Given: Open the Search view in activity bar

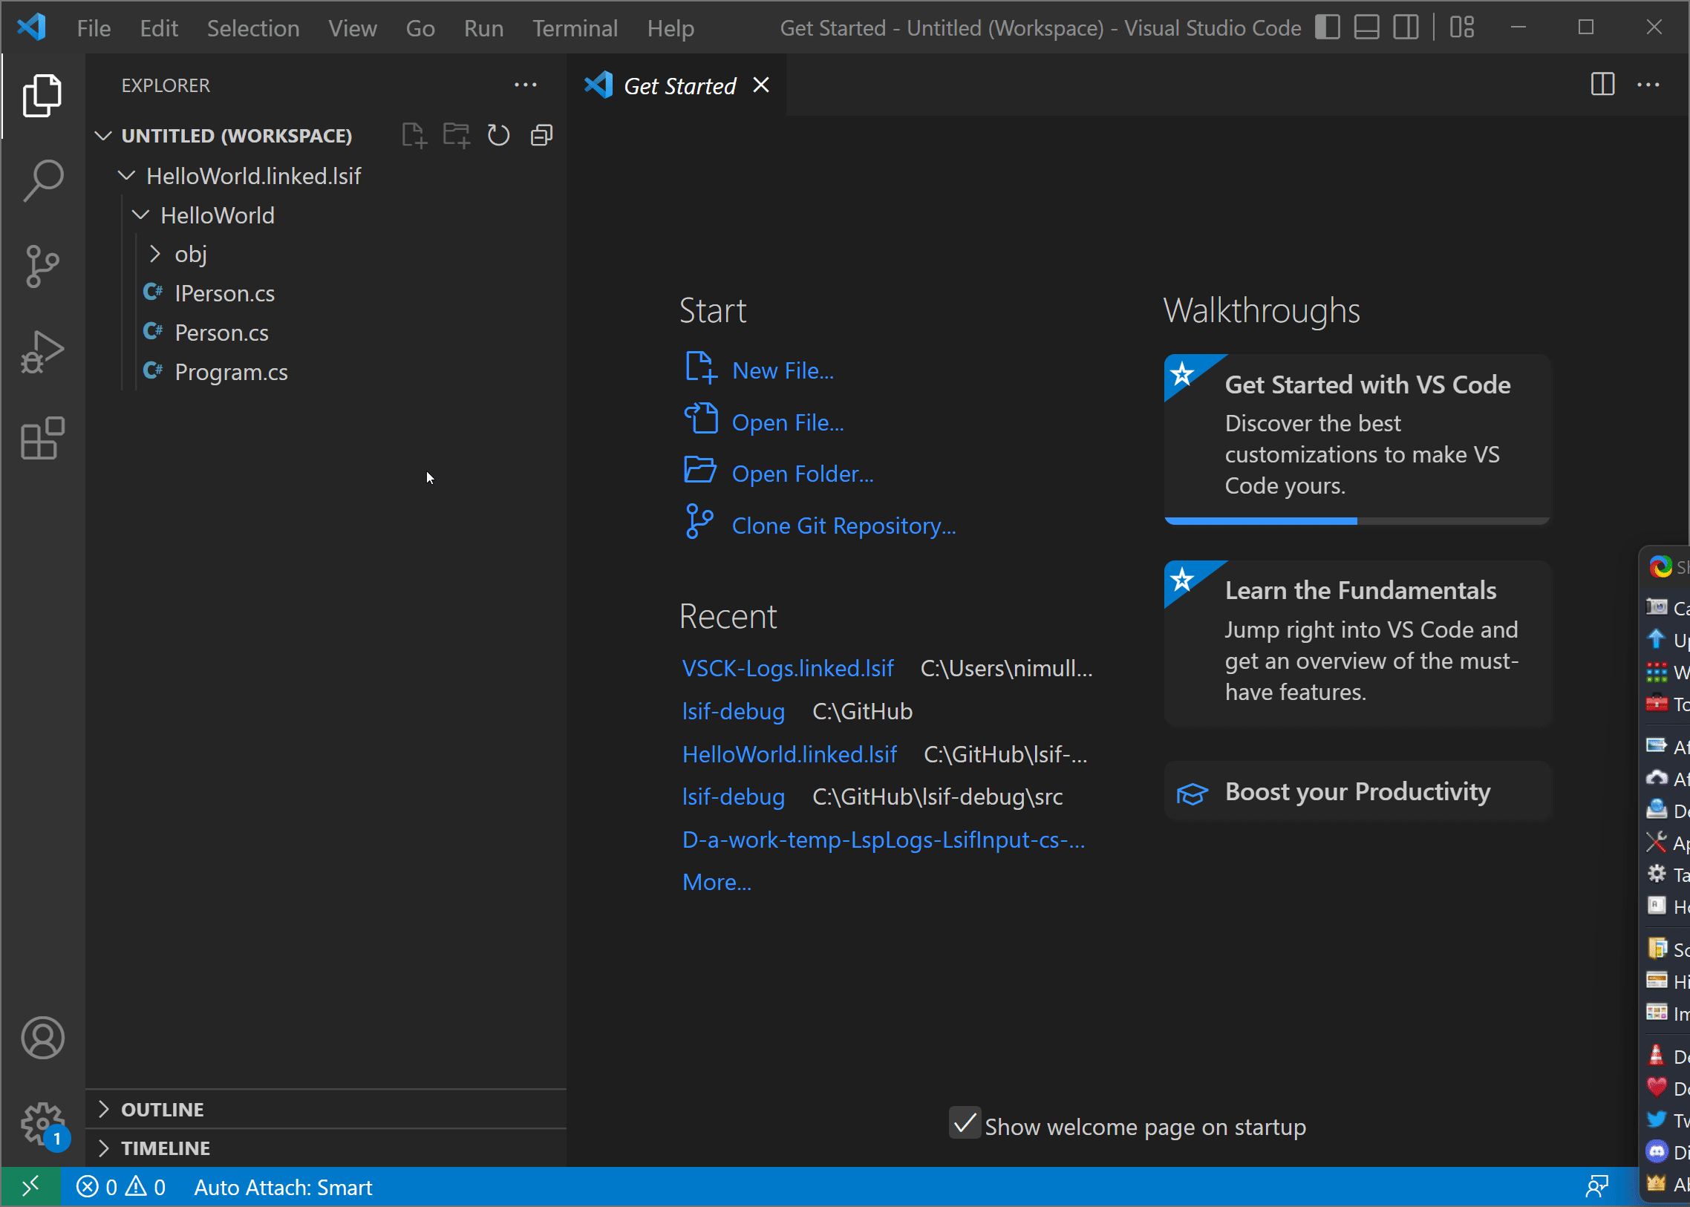Looking at the screenshot, I should (x=42, y=180).
